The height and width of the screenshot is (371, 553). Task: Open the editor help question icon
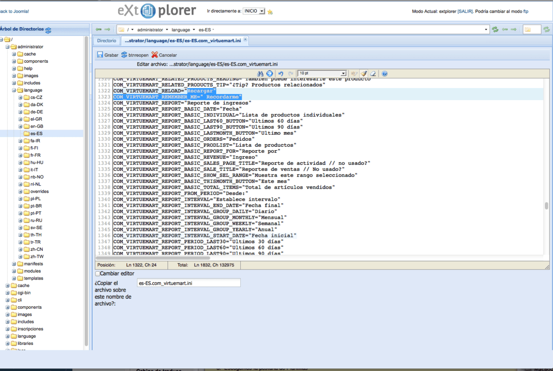tap(385, 73)
